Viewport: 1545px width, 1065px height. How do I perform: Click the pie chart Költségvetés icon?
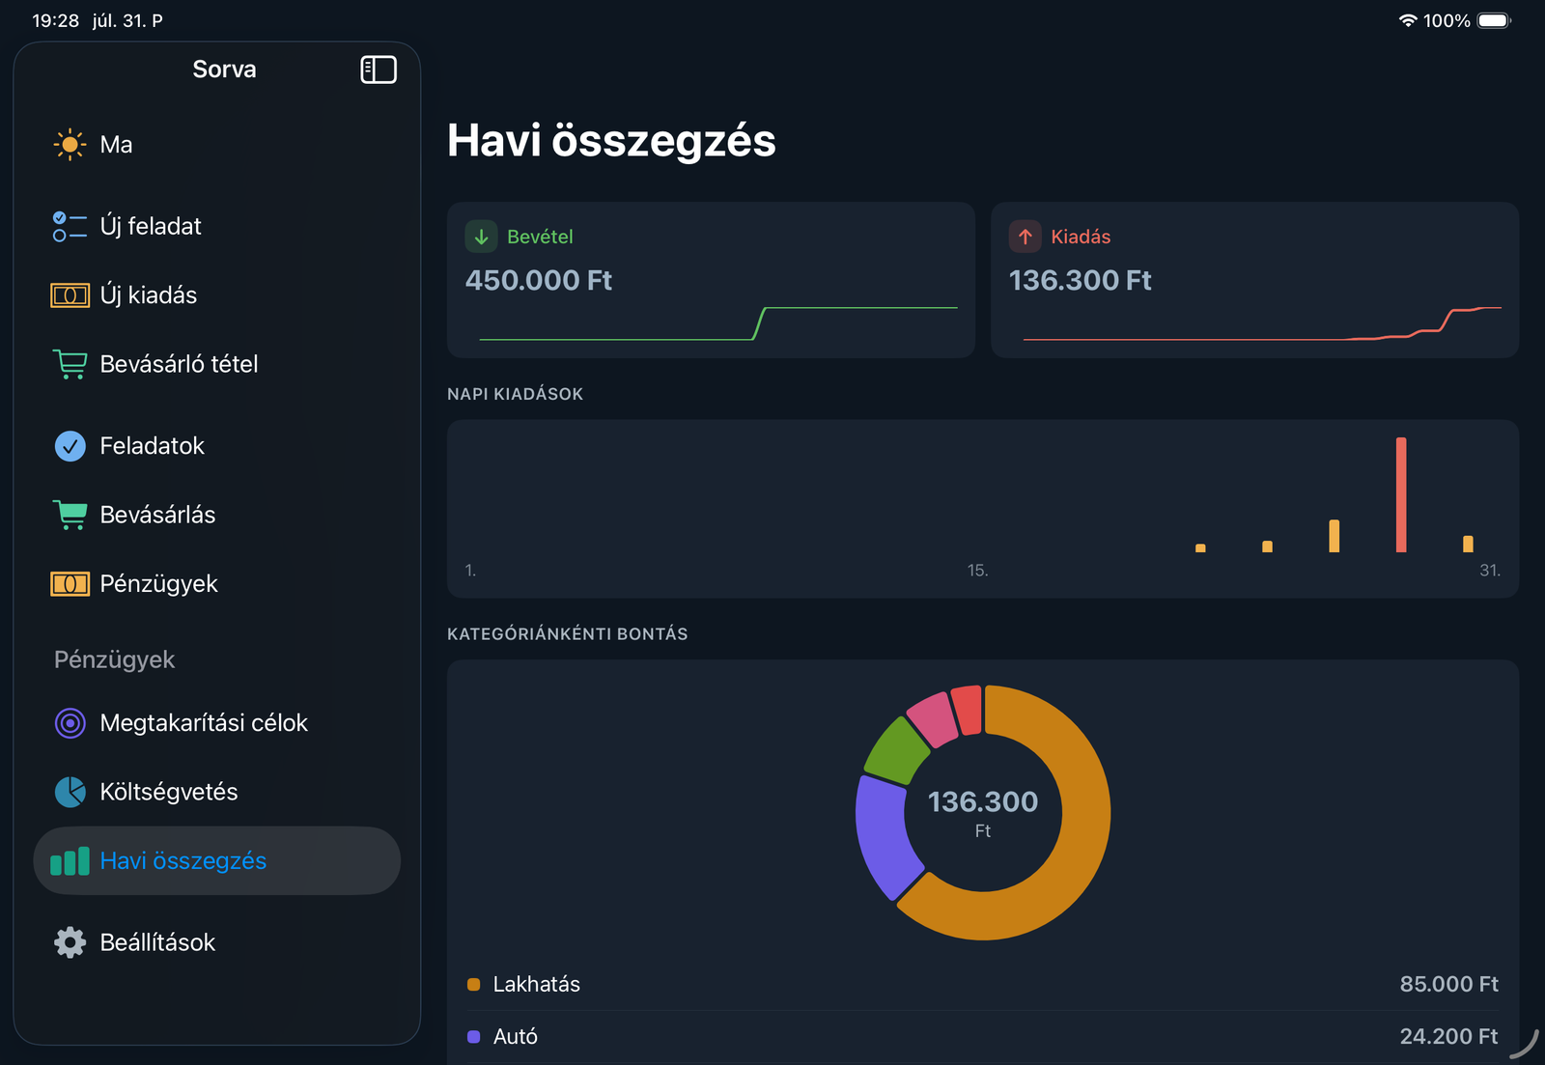click(x=70, y=792)
